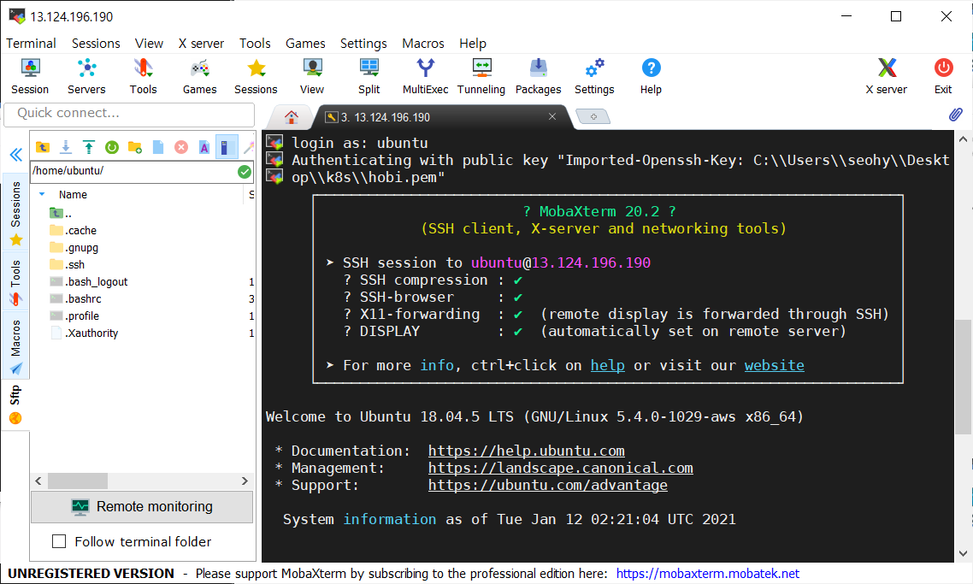Click the red Exit power icon
This screenshot has width=973, height=584.
coord(943,68)
